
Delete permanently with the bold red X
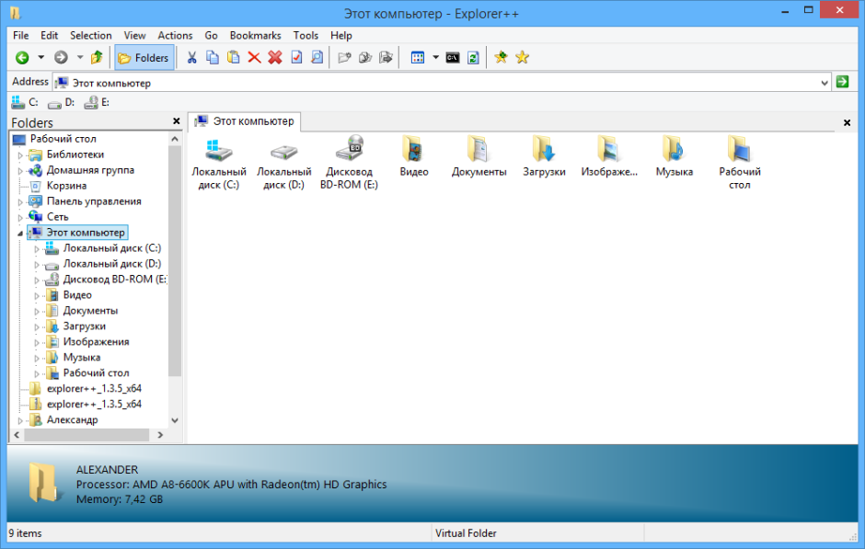275,57
